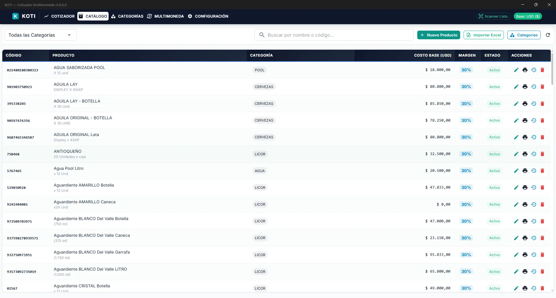Click the 30% margin of AGUILA LAY
This screenshot has width=556, height=298.
pos(466,87)
